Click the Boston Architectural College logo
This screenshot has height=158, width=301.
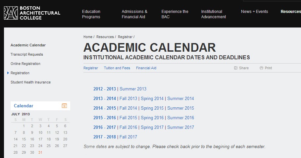[x=32, y=13]
